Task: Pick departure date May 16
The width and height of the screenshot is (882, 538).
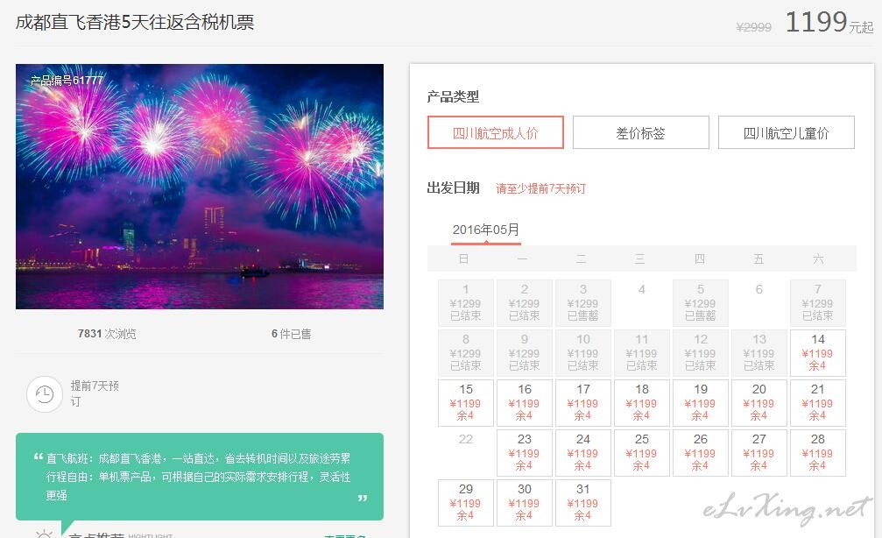Action: click(x=525, y=403)
